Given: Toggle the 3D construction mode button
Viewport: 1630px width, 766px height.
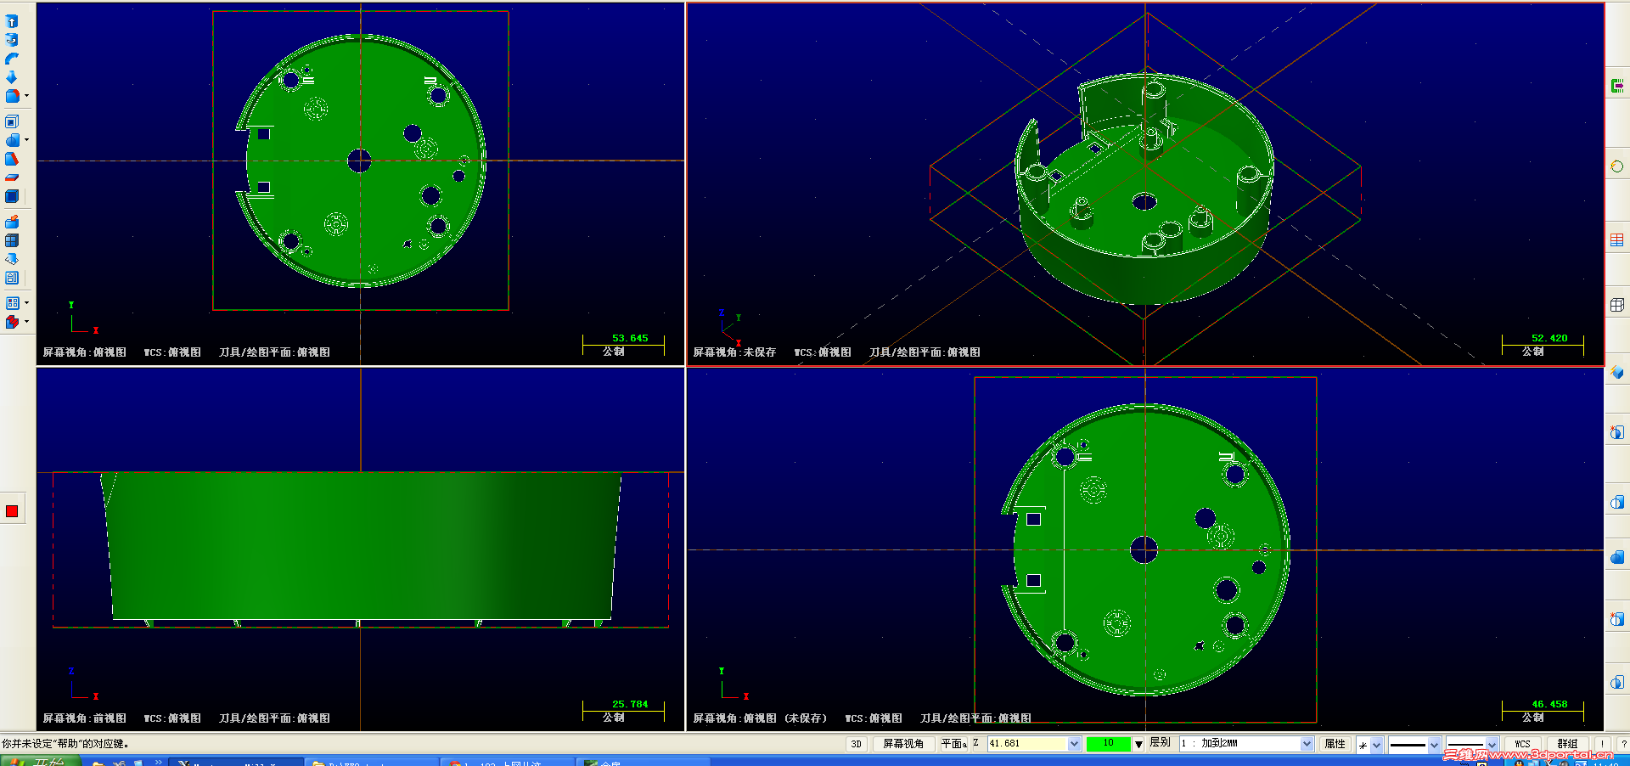Looking at the screenshot, I should click(x=856, y=744).
